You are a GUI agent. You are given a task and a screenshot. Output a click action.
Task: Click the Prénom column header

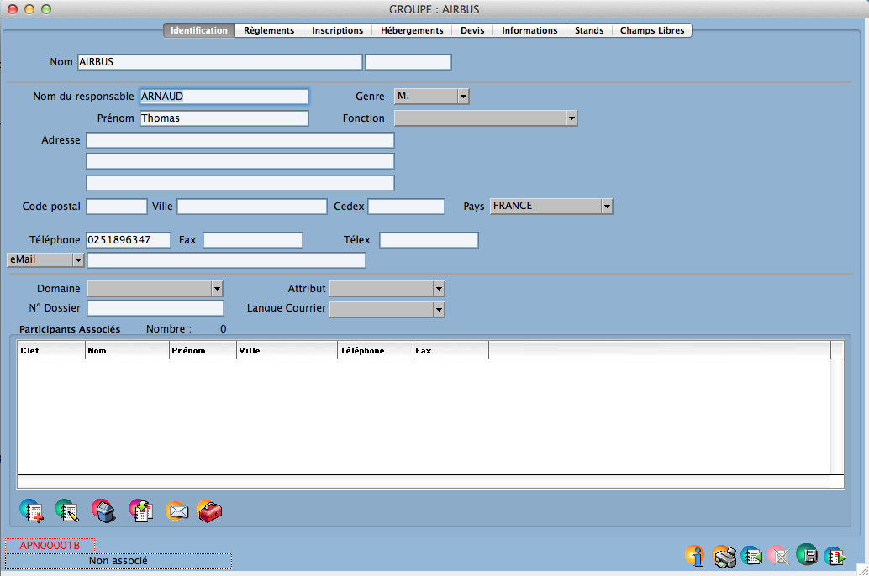coord(203,351)
